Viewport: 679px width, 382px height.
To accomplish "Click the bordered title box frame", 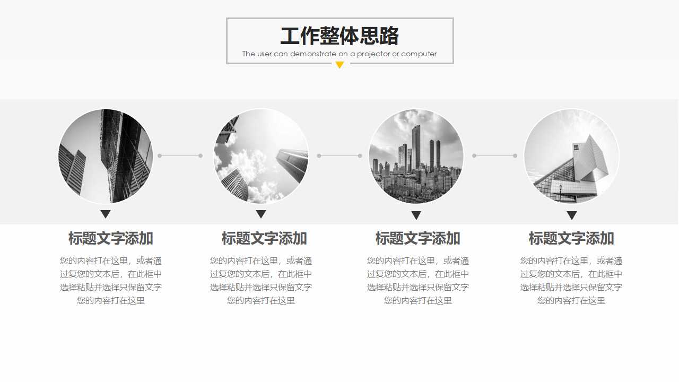I will coord(227,40).
